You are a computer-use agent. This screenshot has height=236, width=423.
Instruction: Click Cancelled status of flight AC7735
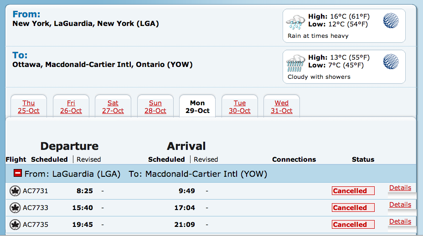353,225
